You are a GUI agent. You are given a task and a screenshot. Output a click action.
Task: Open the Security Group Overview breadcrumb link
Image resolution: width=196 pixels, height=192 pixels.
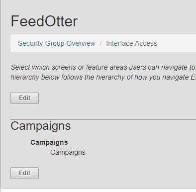pos(57,43)
